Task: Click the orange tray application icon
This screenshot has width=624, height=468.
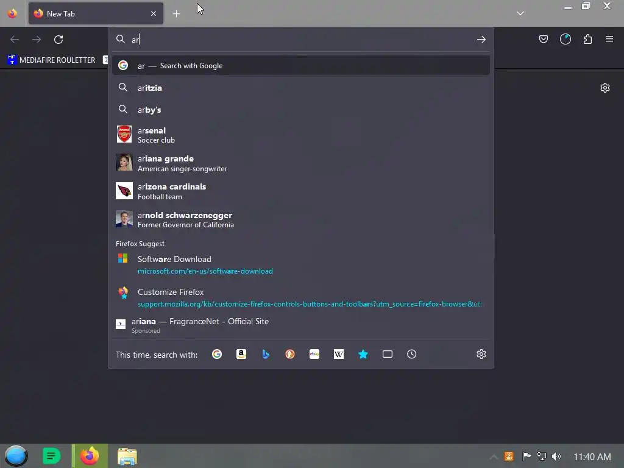Action: coord(509,456)
